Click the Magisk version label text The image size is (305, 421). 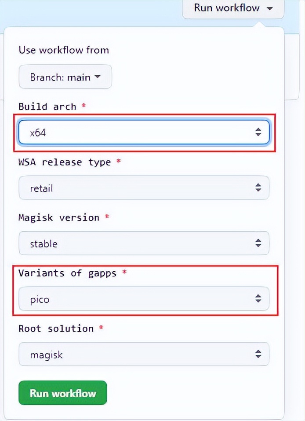pyautogui.click(x=59, y=218)
